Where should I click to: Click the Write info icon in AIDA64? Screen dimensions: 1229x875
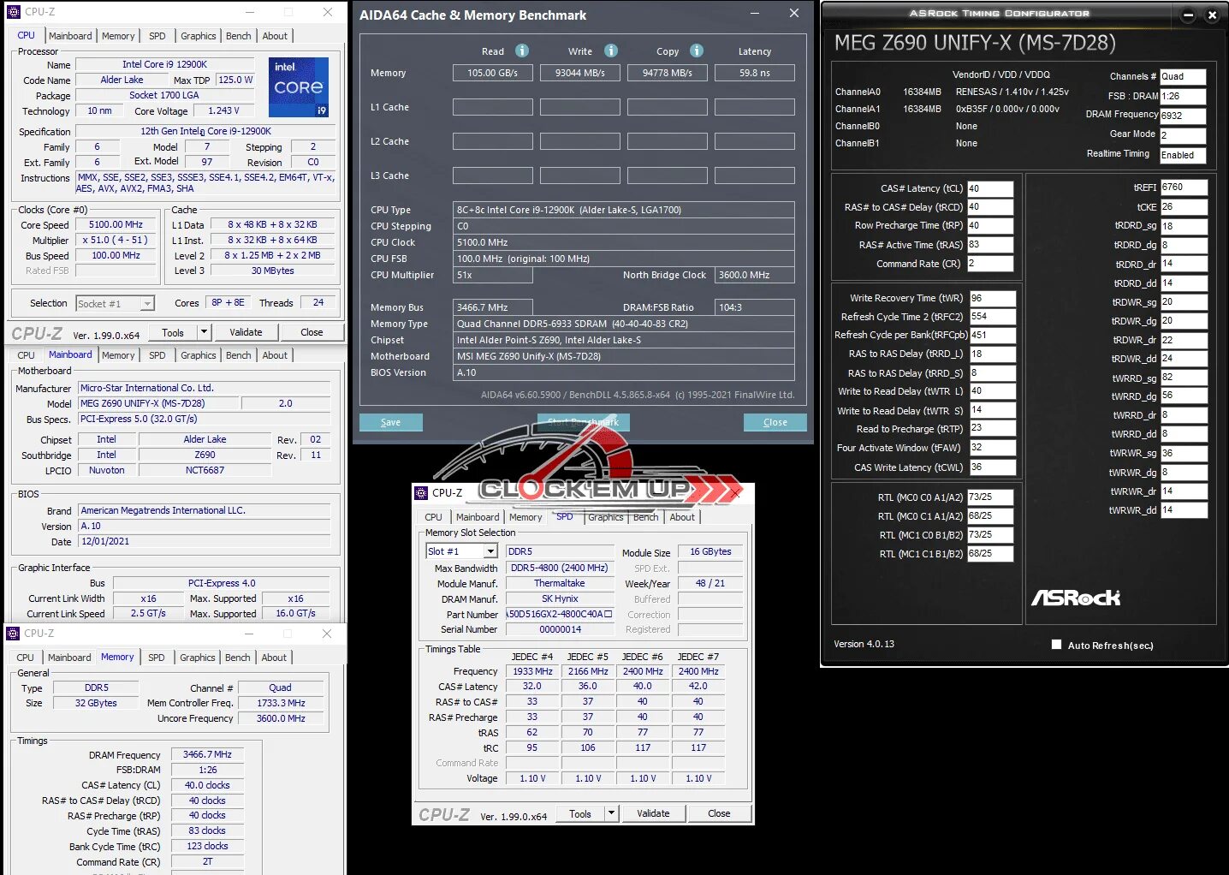[611, 51]
